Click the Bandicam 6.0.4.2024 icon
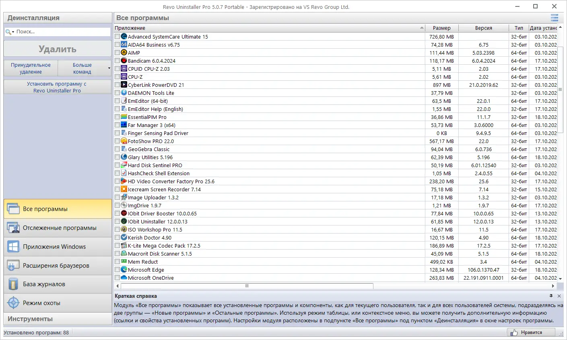 coord(124,61)
